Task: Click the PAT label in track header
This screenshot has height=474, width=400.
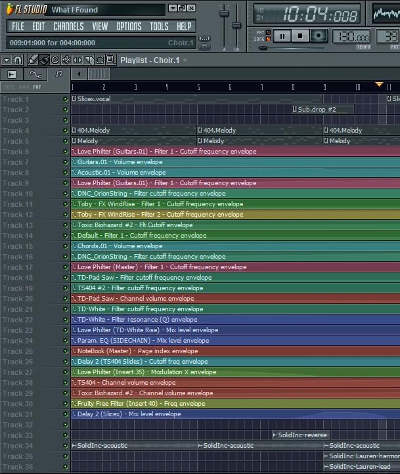Action: pos(37,87)
